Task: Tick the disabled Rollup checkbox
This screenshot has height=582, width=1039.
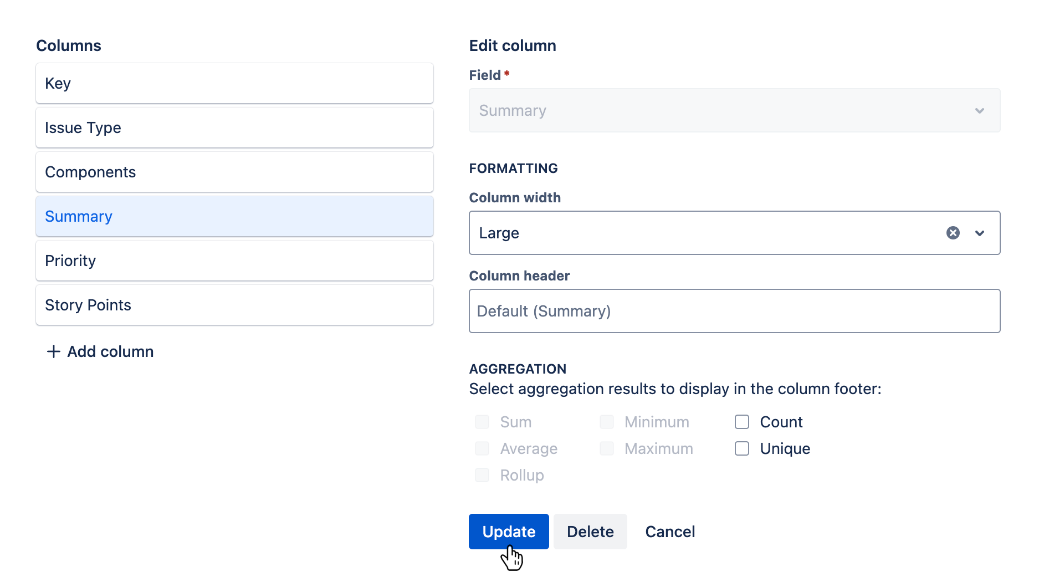Action: (482, 475)
